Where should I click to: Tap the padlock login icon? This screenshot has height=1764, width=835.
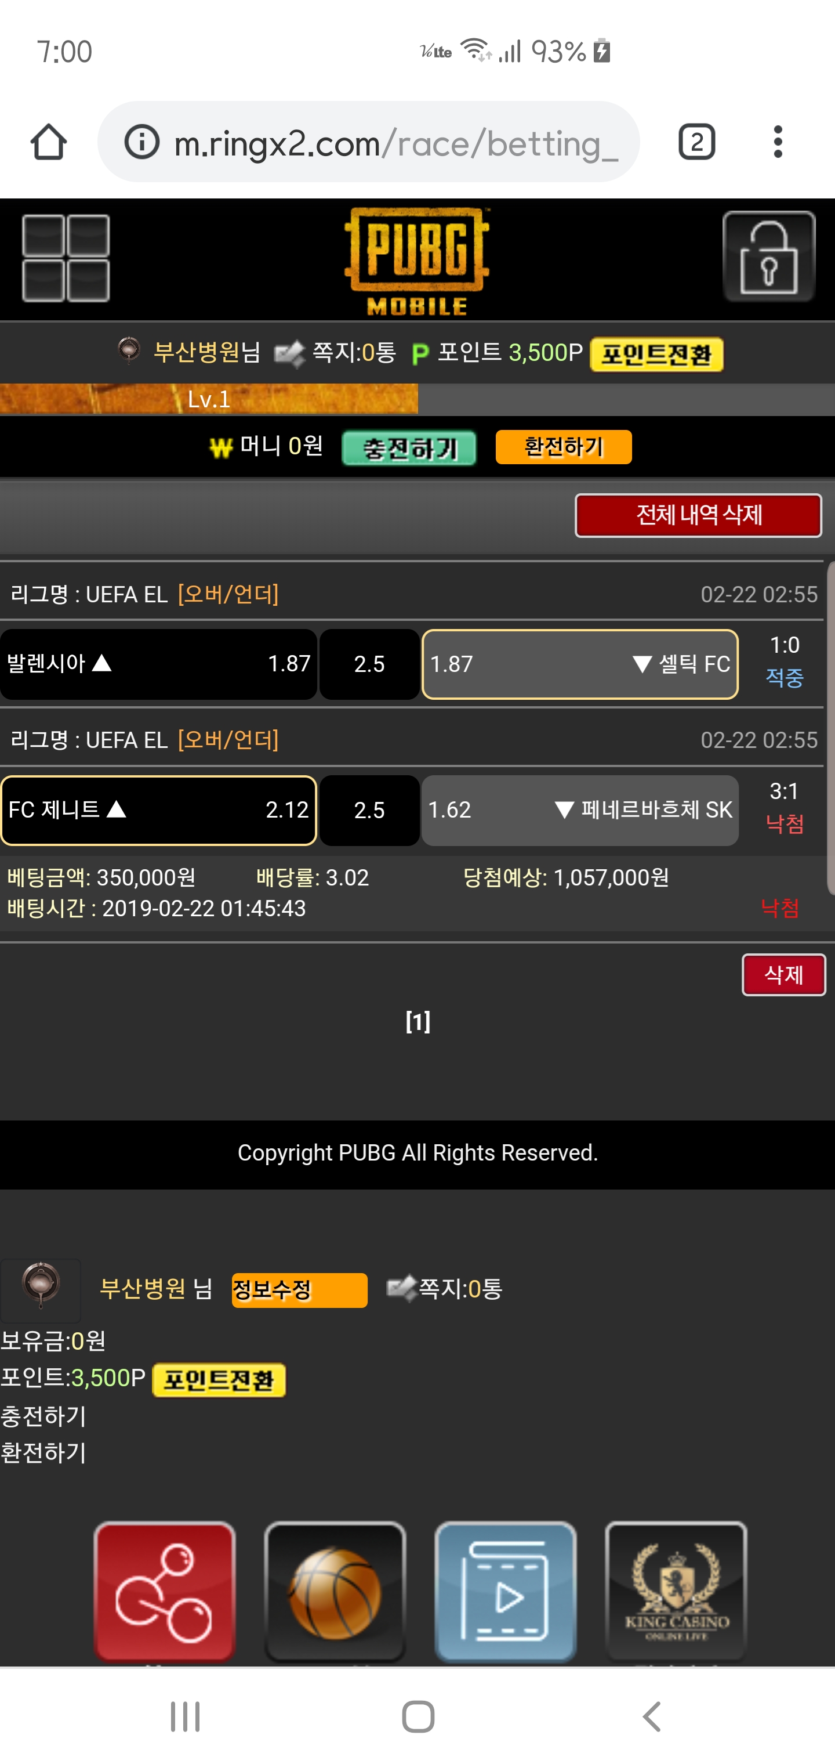pyautogui.click(x=769, y=257)
